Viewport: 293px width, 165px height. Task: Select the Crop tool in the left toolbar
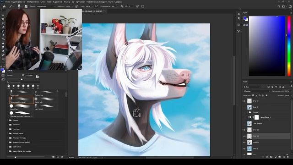tap(3, 19)
